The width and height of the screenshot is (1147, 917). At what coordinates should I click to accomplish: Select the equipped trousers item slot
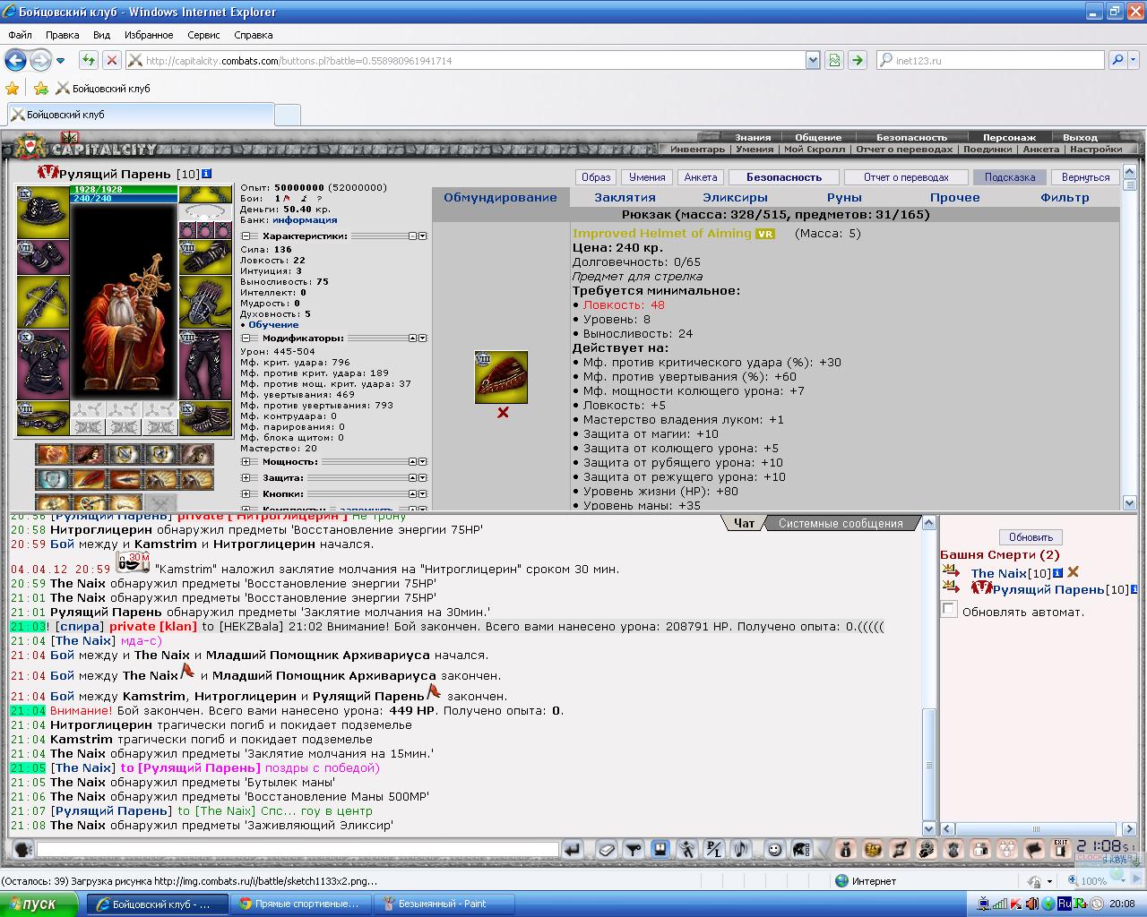tap(205, 364)
